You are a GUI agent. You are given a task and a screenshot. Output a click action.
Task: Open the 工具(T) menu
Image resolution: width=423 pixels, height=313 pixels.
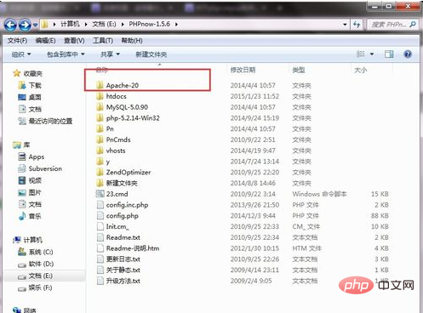pos(103,41)
